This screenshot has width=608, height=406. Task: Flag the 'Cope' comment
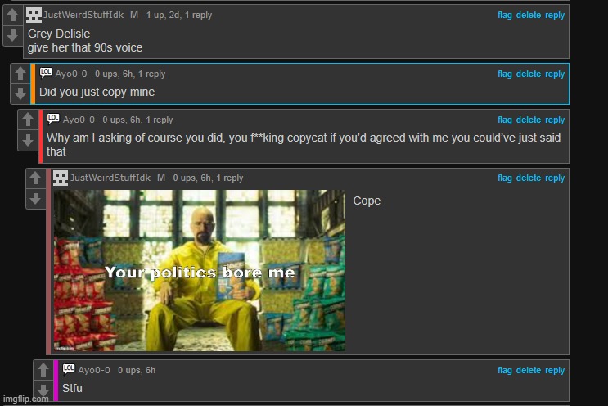coord(504,178)
